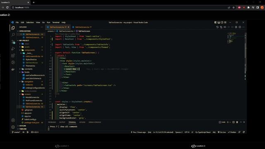This screenshot has height=149, width=265.
Task: Click the editor more actions ellipsis
Action: (243, 27)
